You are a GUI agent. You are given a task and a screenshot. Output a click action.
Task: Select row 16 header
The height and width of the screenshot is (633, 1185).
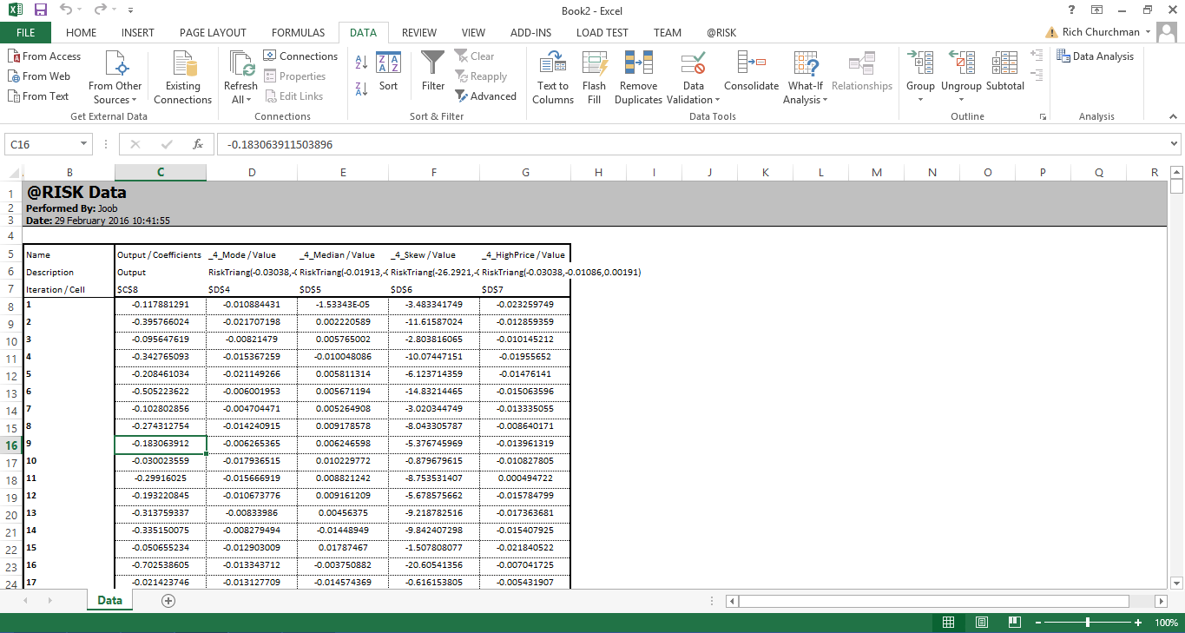(11, 445)
